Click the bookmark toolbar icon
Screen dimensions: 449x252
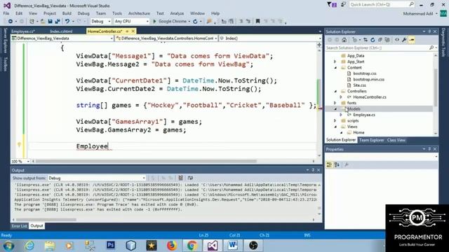coord(257,22)
